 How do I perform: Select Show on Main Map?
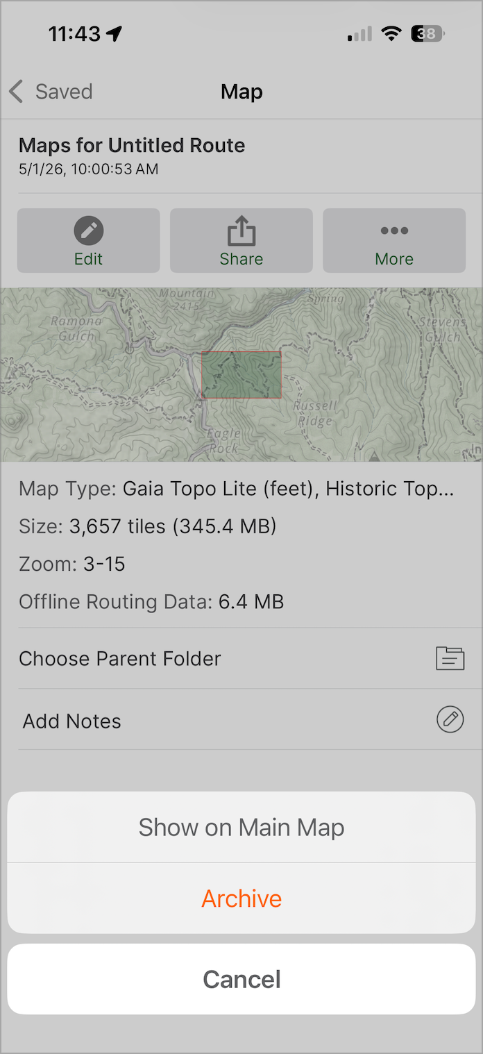pos(241,827)
